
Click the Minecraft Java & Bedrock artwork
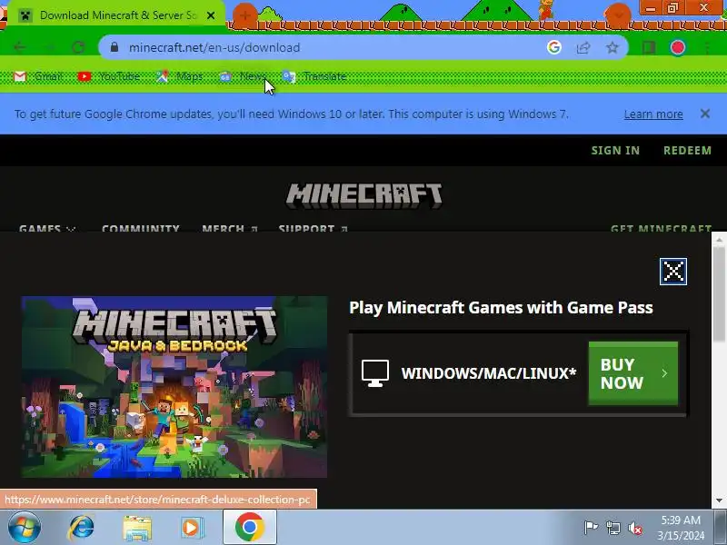point(174,387)
